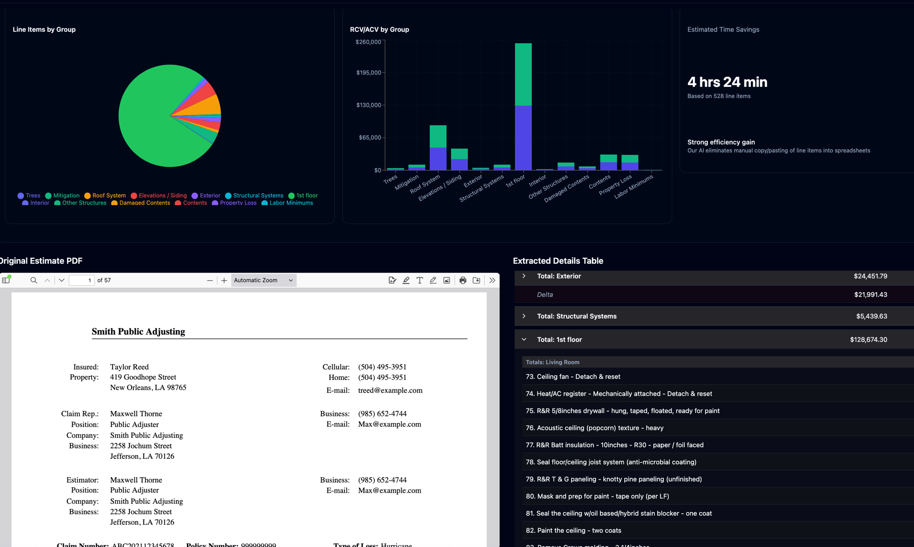The image size is (914, 547).
Task: Open the Find in document search
Action: (33, 280)
